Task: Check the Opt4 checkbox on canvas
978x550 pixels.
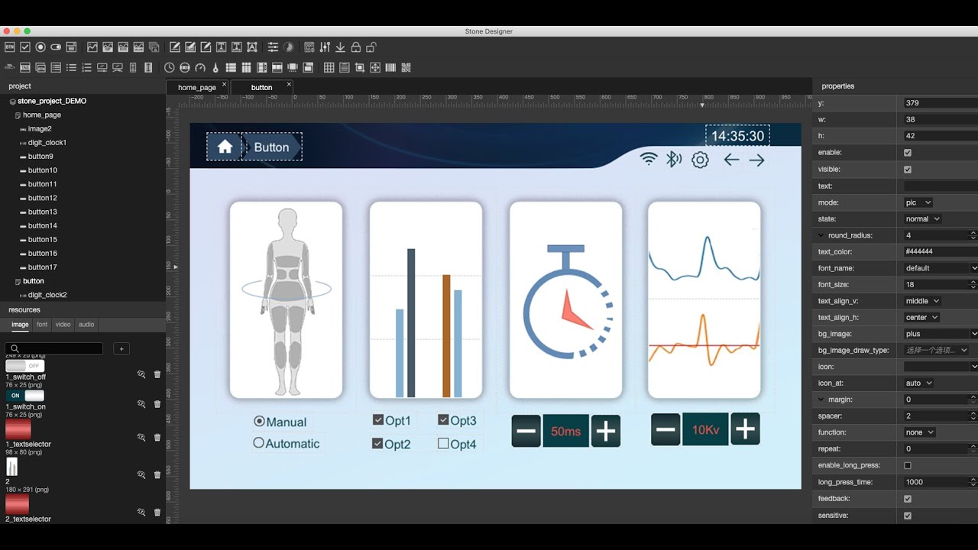Action: click(x=443, y=443)
